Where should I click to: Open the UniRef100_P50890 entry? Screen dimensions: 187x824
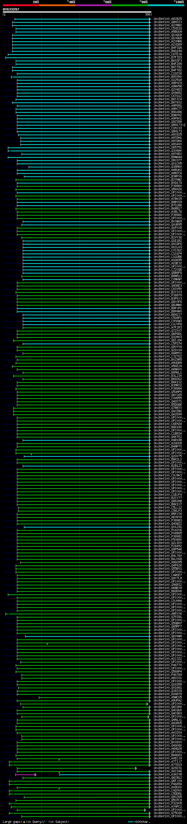pos(168,540)
